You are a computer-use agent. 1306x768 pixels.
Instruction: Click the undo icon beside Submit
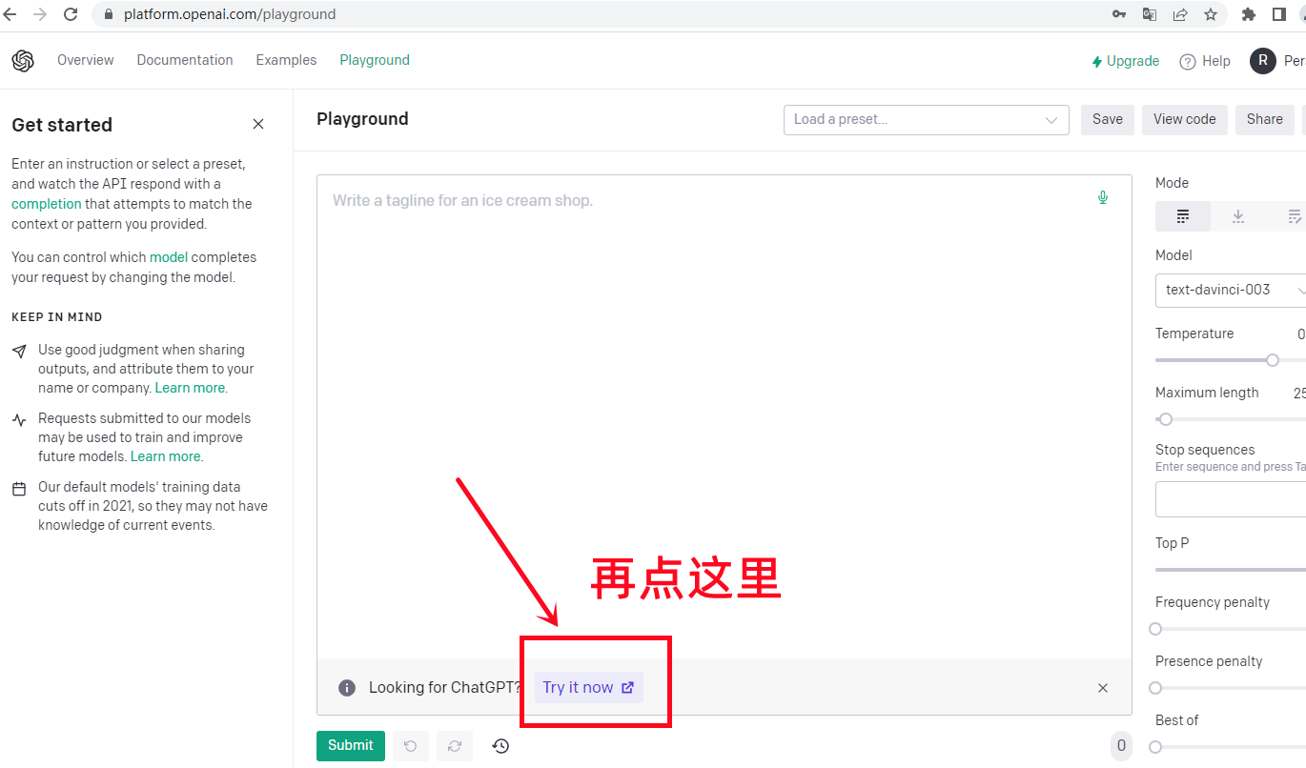pyautogui.click(x=411, y=746)
